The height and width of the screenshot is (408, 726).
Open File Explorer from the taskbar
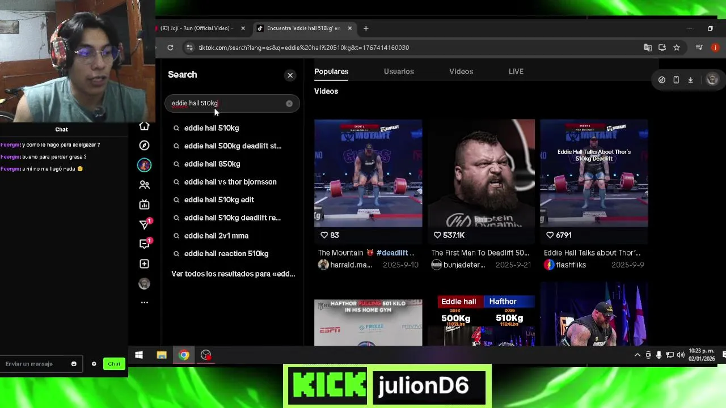pyautogui.click(x=162, y=355)
